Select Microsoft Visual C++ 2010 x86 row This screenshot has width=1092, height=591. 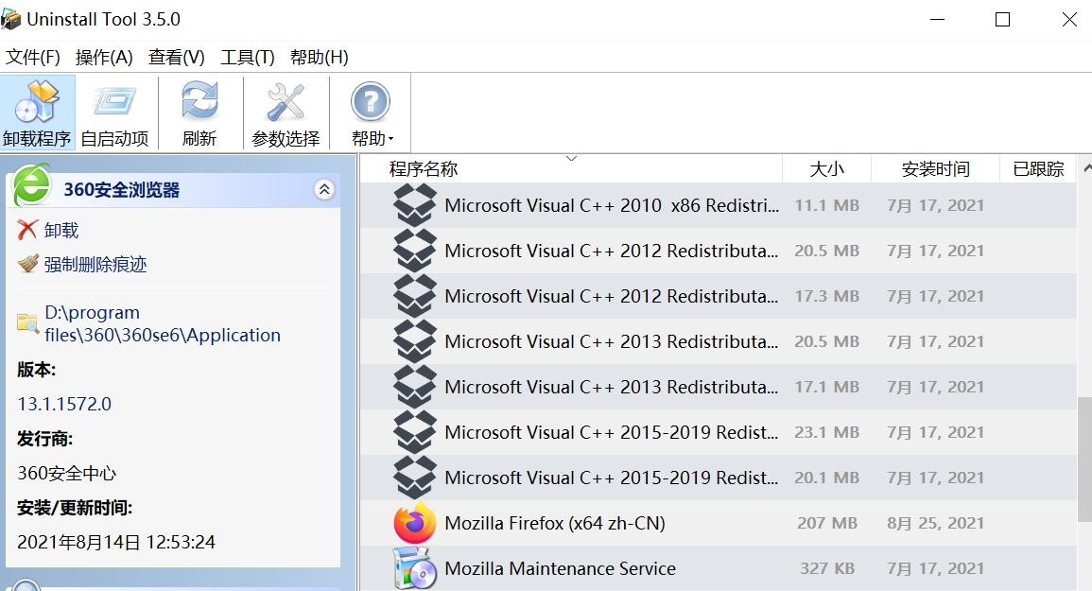point(611,205)
